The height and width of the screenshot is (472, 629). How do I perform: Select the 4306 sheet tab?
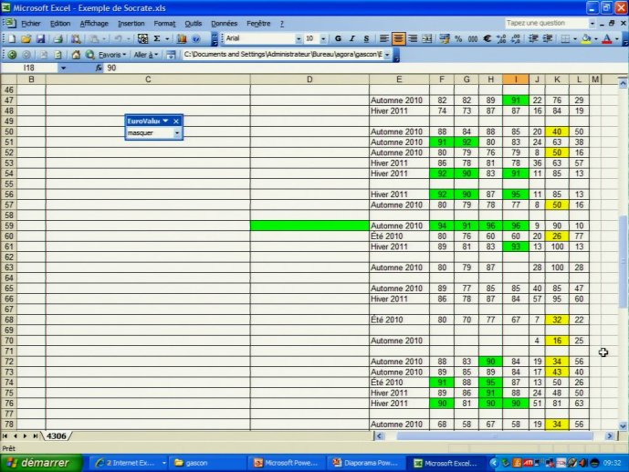click(x=57, y=435)
